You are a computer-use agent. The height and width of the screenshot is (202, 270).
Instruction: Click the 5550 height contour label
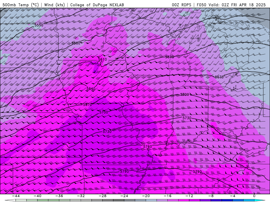(39, 25)
